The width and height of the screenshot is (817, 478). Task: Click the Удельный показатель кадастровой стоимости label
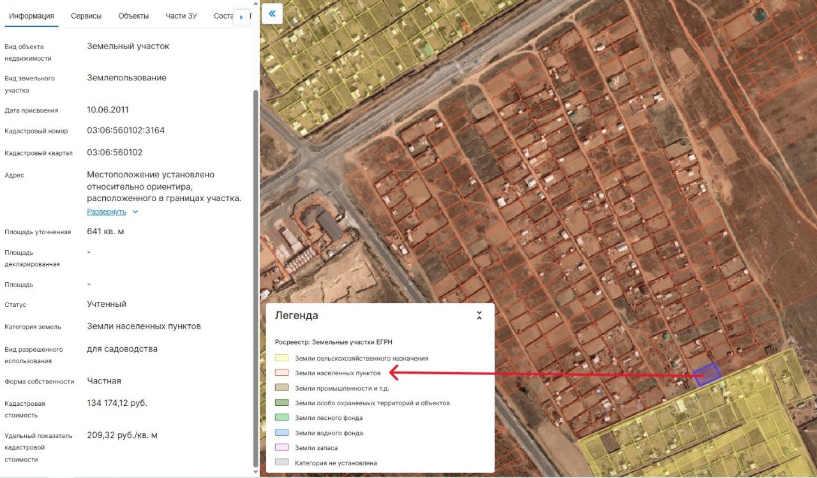coord(38,447)
